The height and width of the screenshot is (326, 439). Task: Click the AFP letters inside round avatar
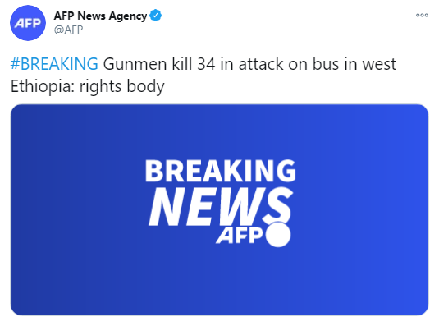[x=28, y=23]
